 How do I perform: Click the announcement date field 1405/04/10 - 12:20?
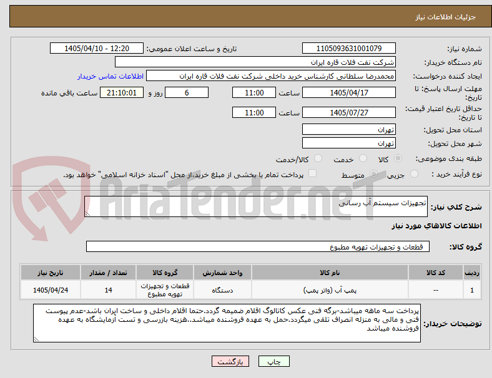pyautogui.click(x=97, y=48)
